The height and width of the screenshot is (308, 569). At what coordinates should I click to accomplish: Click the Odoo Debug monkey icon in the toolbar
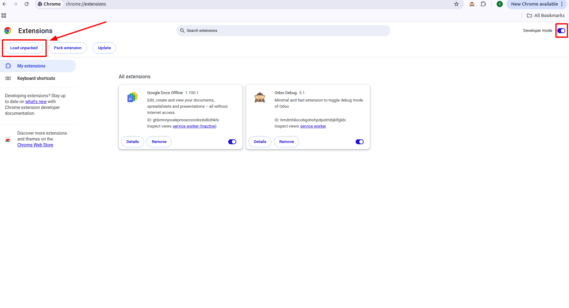472,4
